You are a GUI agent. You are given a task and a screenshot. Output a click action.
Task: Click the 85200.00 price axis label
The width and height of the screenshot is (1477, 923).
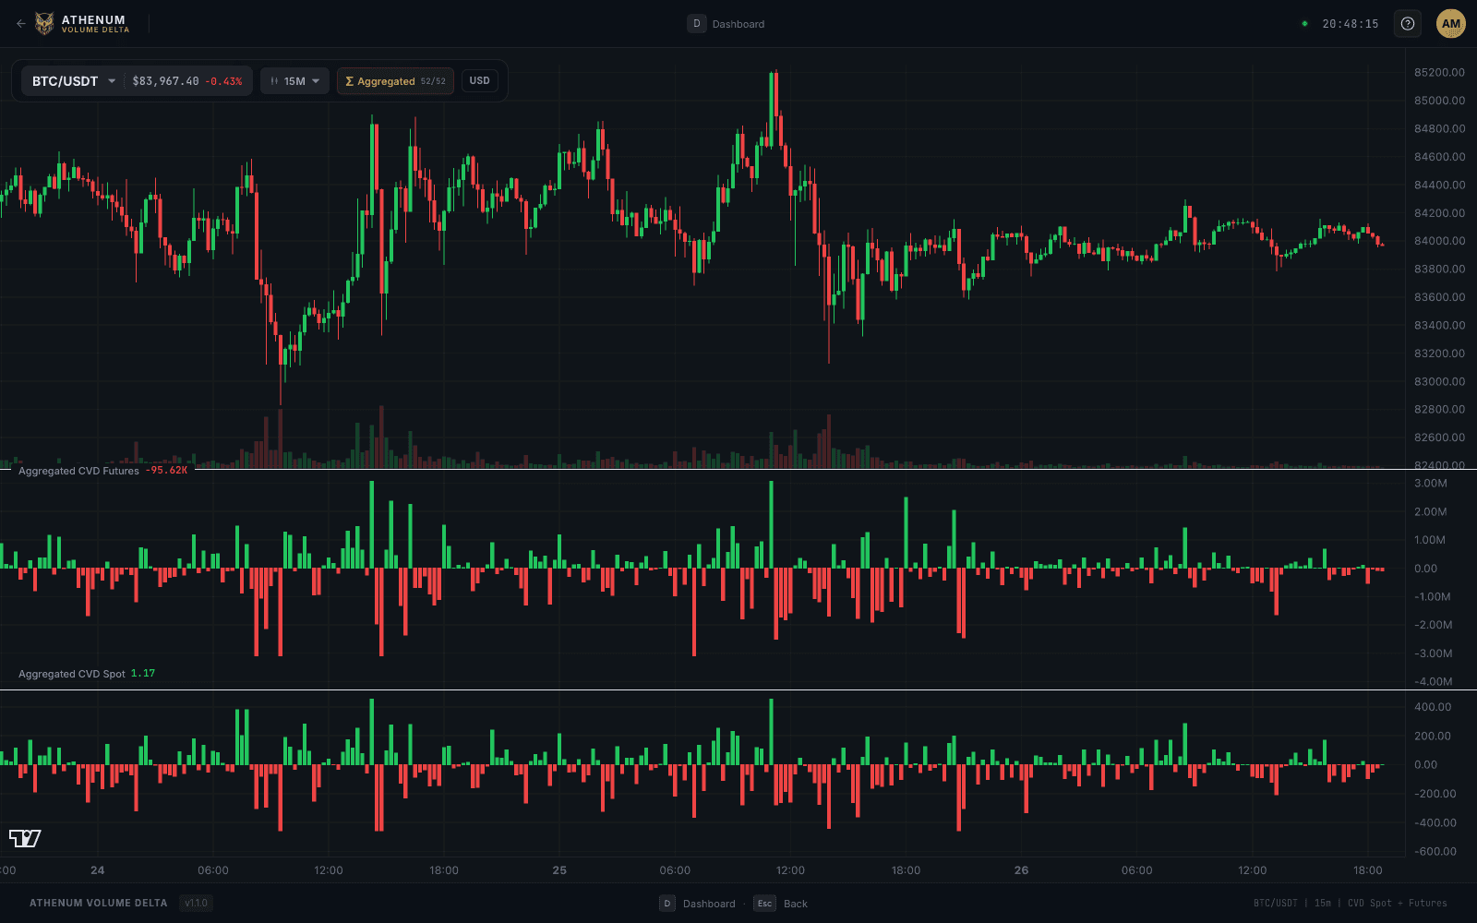[1439, 72]
